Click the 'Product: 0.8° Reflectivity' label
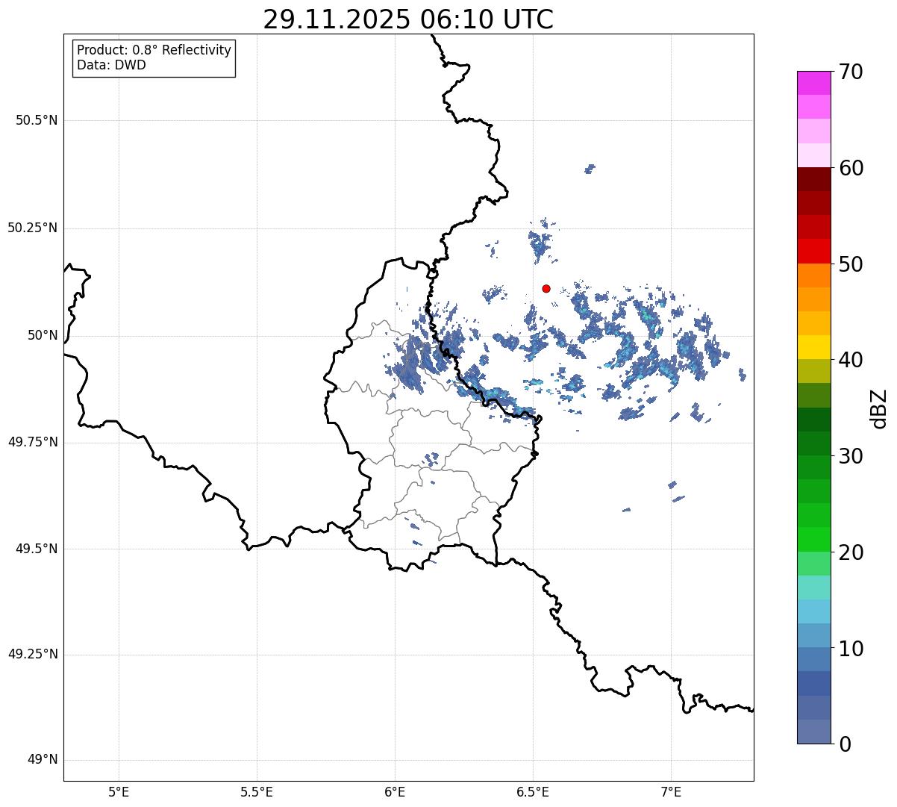This screenshot has height=807, width=897. [x=154, y=50]
